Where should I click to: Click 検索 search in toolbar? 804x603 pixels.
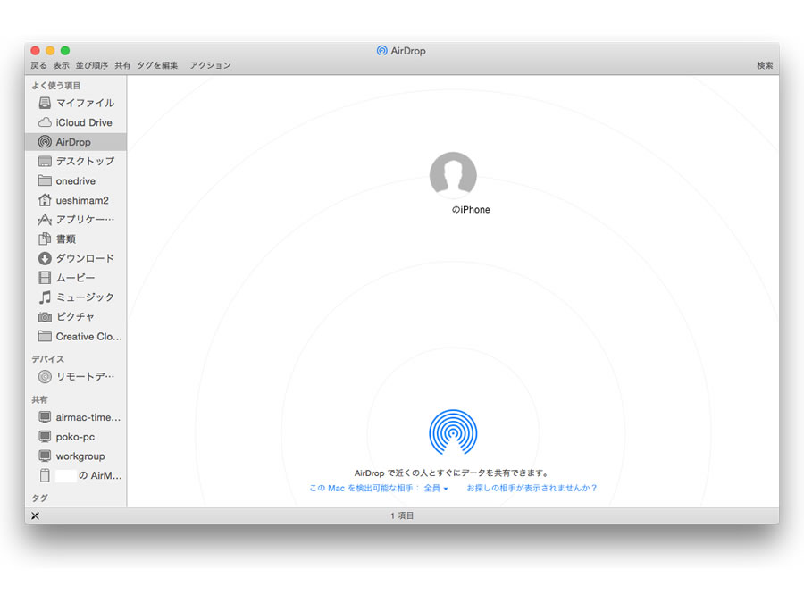(x=765, y=65)
